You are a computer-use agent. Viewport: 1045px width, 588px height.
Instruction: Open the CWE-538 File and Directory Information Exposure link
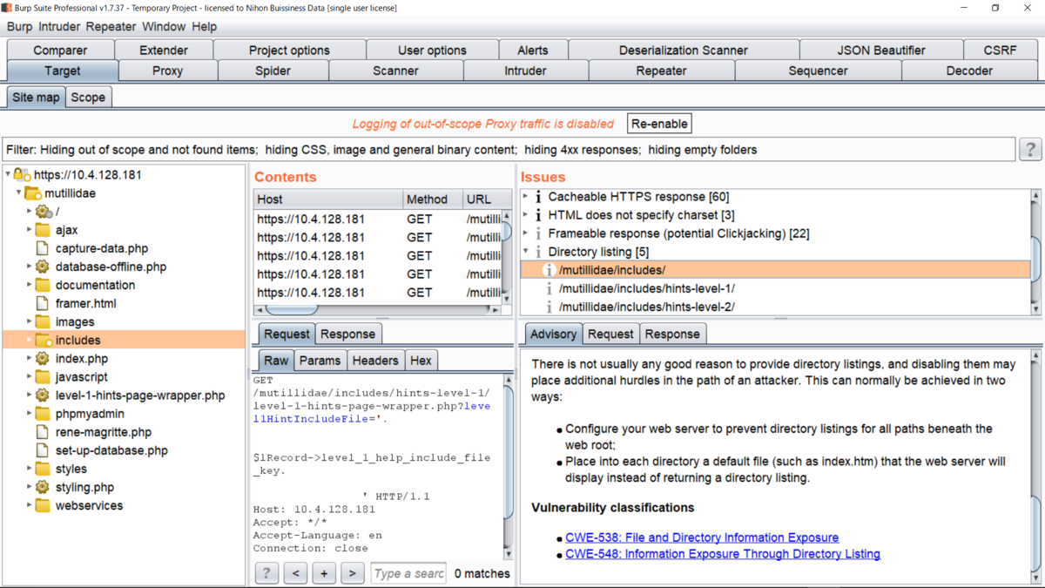(x=702, y=537)
